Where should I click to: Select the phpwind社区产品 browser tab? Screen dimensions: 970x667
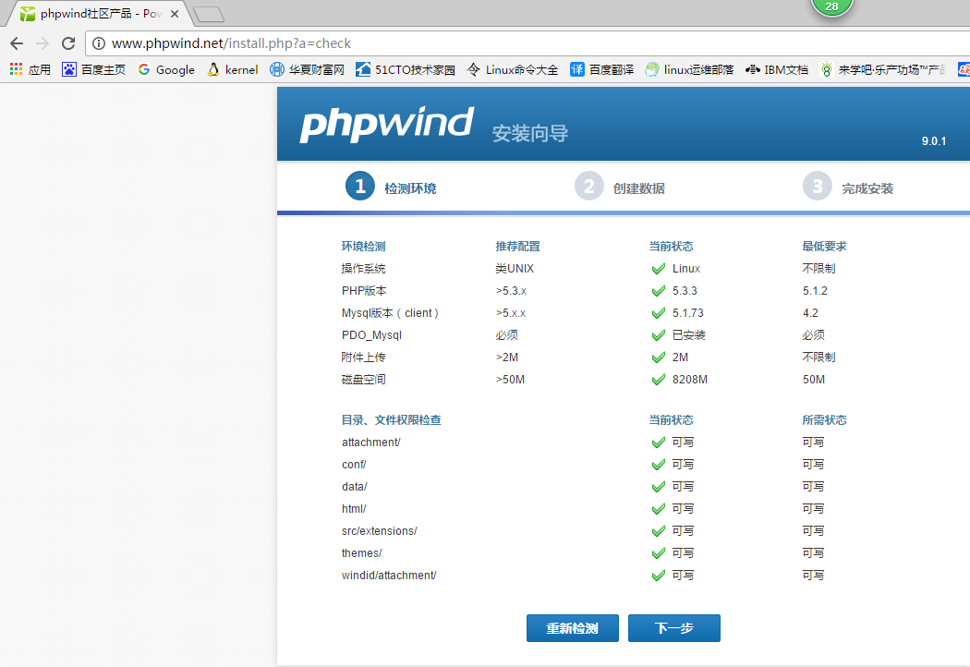click(x=99, y=14)
